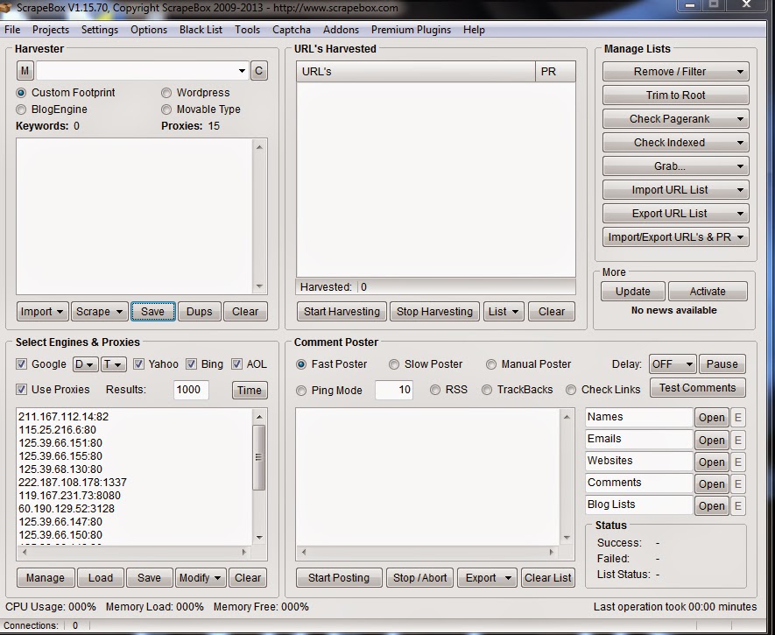Open the Export dropdown in Comment Poster
Image resolution: width=775 pixels, height=635 pixels.
488,577
